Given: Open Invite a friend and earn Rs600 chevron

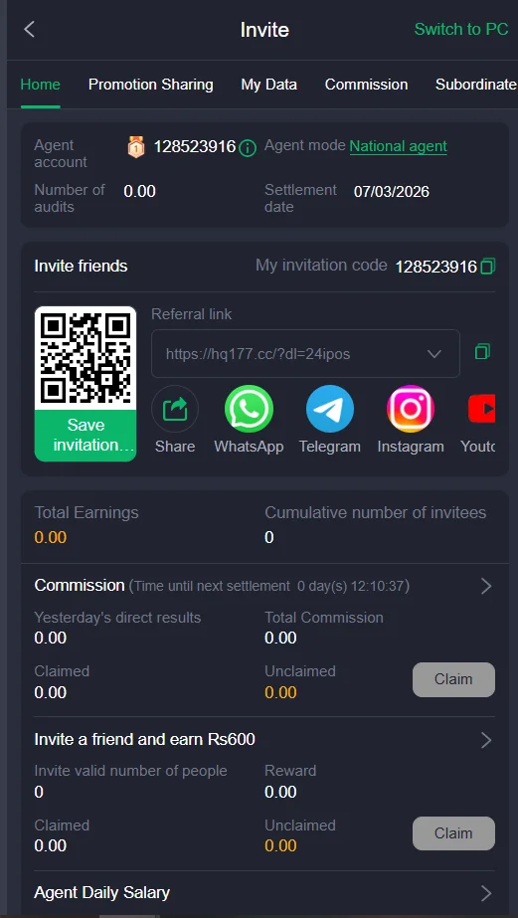Looking at the screenshot, I should 486,740.
